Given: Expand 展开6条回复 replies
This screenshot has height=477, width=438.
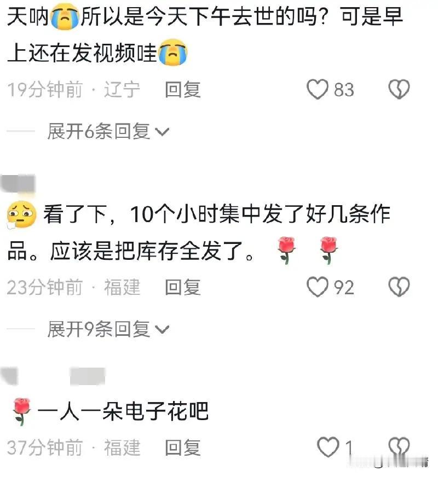Looking at the screenshot, I should 108,131.
